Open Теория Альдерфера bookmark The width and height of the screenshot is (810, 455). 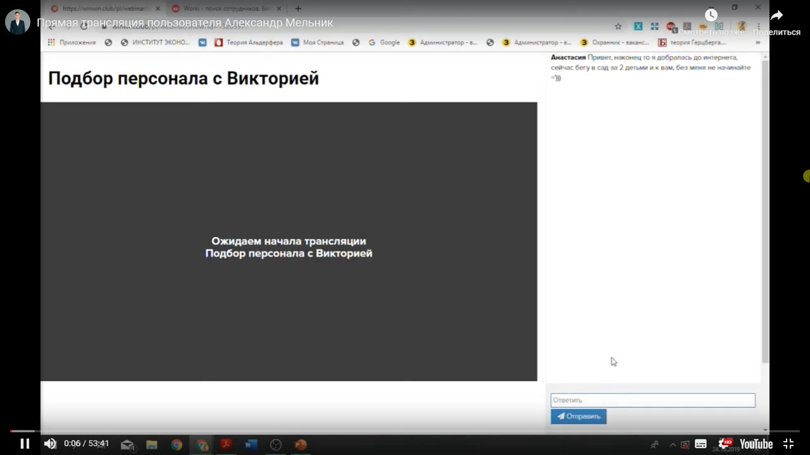[249, 42]
